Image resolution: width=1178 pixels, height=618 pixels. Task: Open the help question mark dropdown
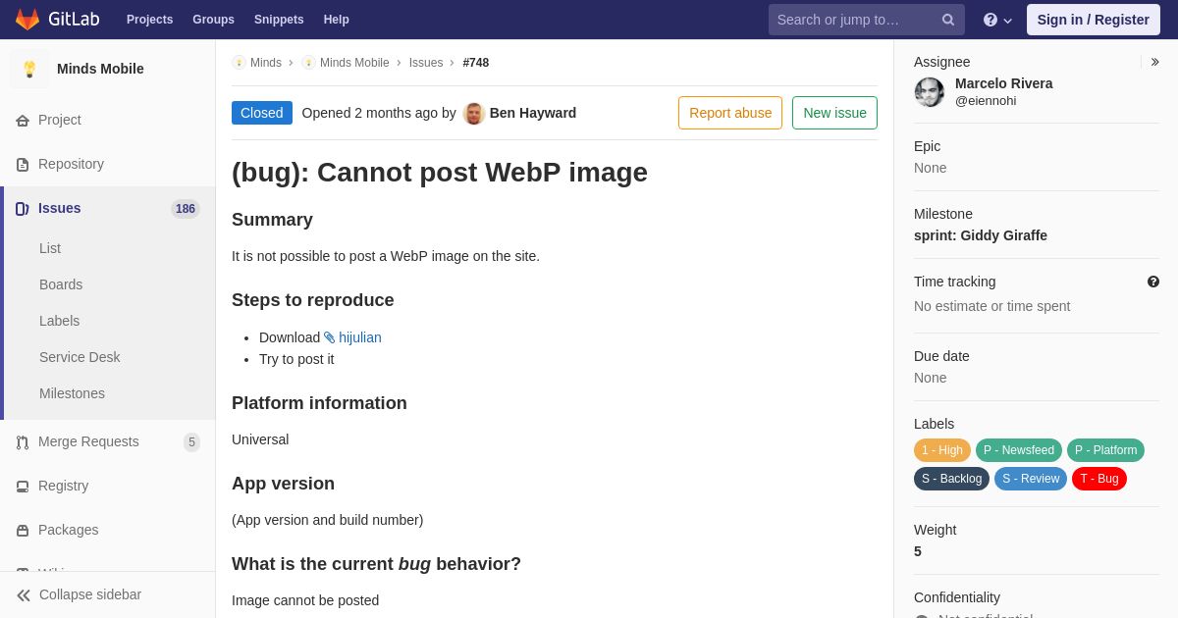[997, 20]
